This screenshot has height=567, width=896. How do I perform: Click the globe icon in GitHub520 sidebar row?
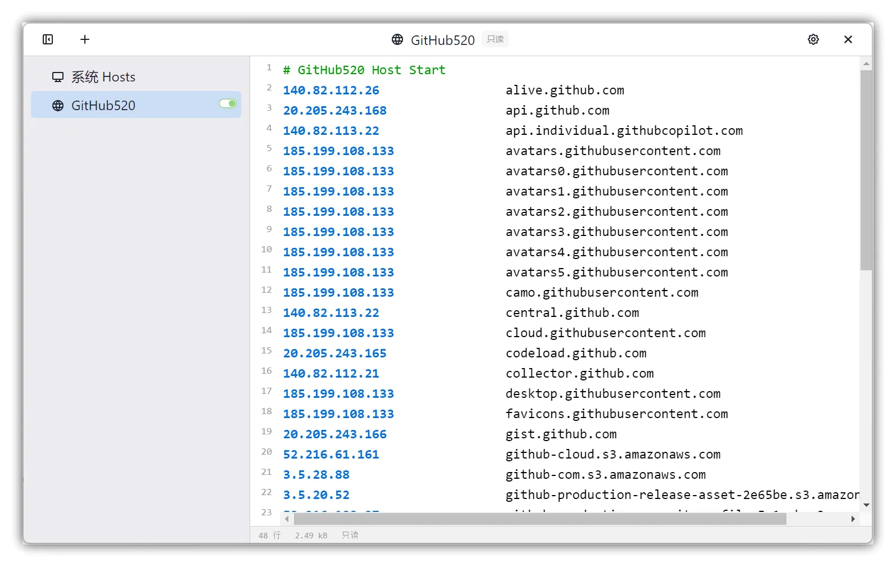[58, 106]
